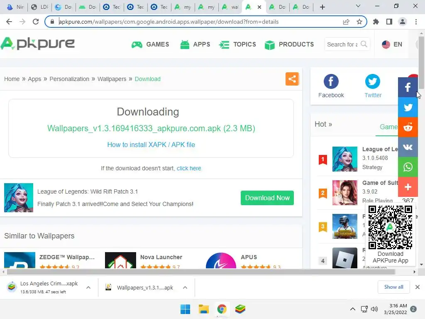The height and width of the screenshot is (319, 425).
Task: Open Apps breadcrumb link
Action: pos(34,79)
